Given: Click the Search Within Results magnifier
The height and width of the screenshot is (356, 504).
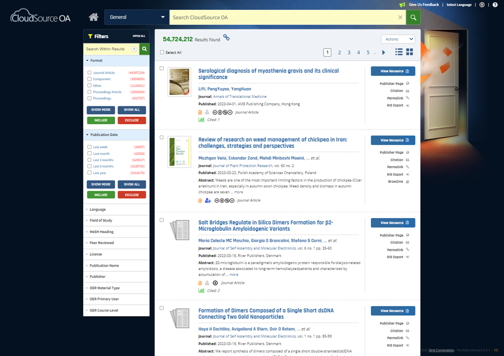Looking at the screenshot, I should tap(144, 49).
